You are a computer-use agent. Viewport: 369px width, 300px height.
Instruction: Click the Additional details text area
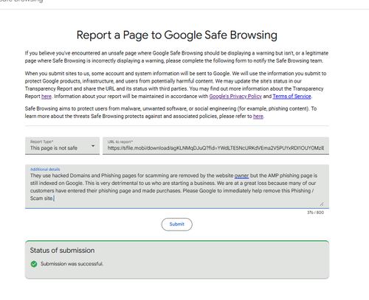[177, 186]
